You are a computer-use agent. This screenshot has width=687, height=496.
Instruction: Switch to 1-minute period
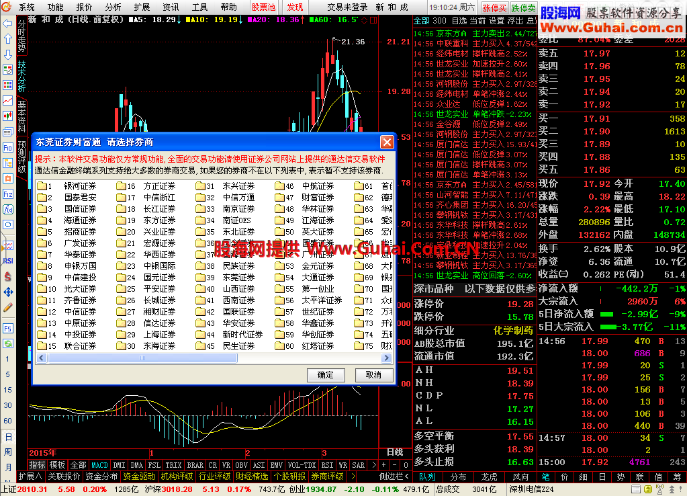click(8, 359)
